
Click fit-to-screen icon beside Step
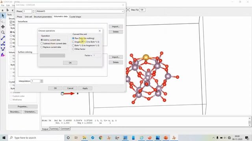(128, 10)
